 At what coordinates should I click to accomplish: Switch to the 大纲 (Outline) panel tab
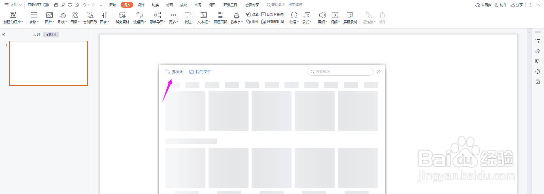coord(37,34)
